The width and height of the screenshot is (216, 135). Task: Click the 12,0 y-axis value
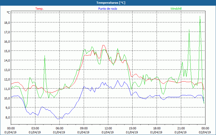(x=7, y=79)
